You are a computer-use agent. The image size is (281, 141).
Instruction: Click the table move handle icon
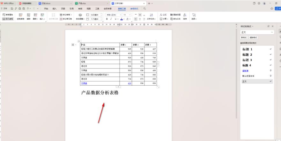[79, 41]
